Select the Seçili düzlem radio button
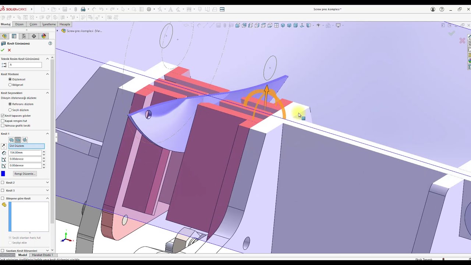The image size is (471, 265). [x=10, y=110]
